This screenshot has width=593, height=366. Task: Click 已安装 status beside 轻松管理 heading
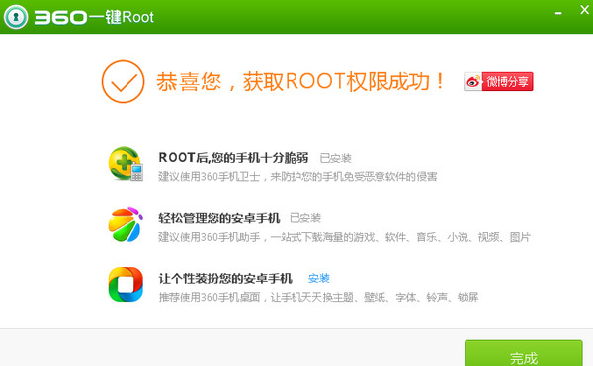pos(305,218)
